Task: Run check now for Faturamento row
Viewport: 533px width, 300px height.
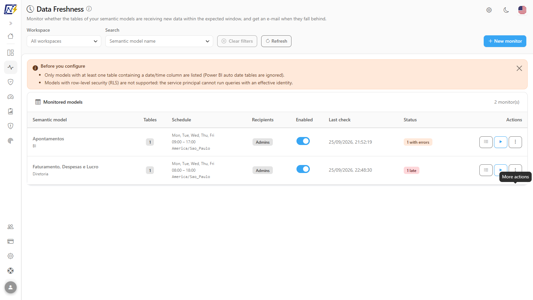Action: click(x=501, y=169)
